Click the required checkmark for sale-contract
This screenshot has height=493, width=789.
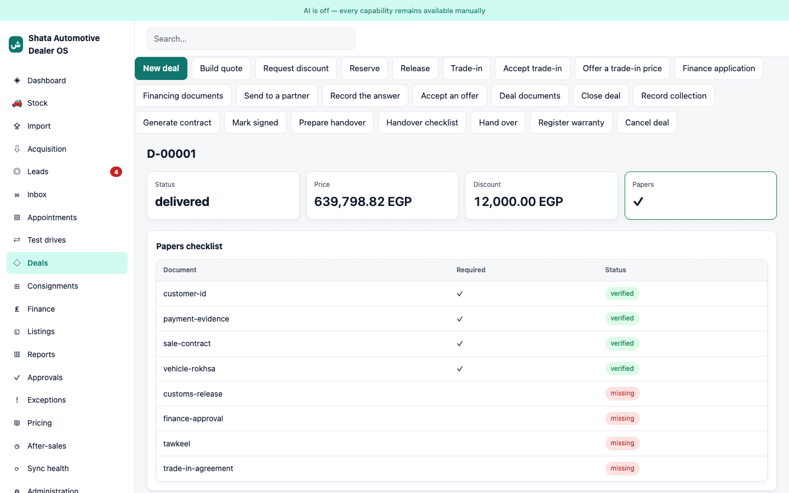(x=460, y=343)
